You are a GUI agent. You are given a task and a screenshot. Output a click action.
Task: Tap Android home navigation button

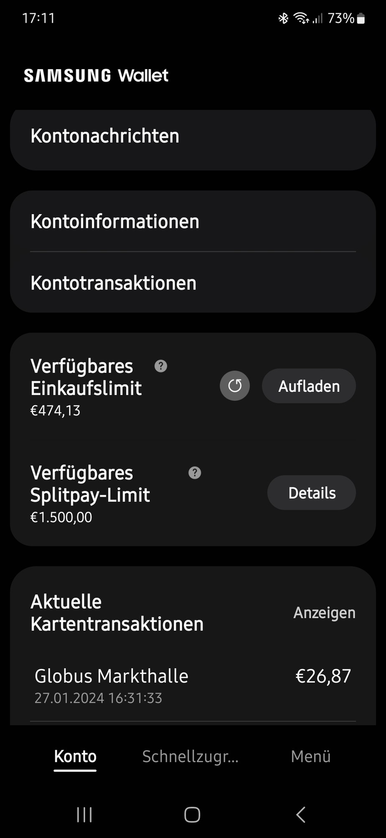point(192,815)
